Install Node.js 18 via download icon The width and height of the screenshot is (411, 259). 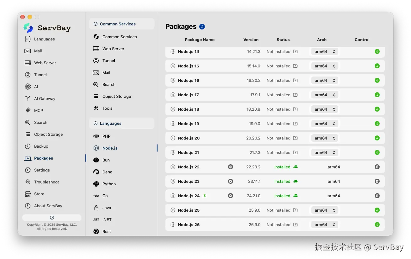click(377, 109)
